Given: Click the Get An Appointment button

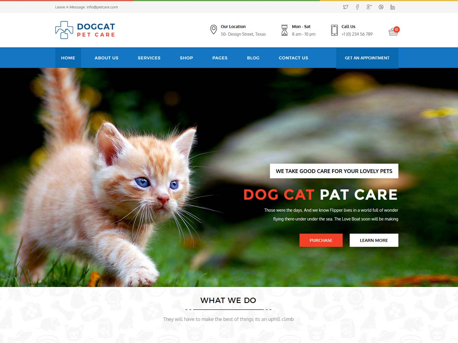Looking at the screenshot, I should click(367, 58).
